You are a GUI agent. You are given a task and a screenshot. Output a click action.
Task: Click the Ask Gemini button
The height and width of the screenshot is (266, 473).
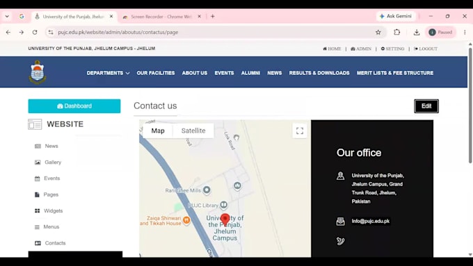click(396, 16)
